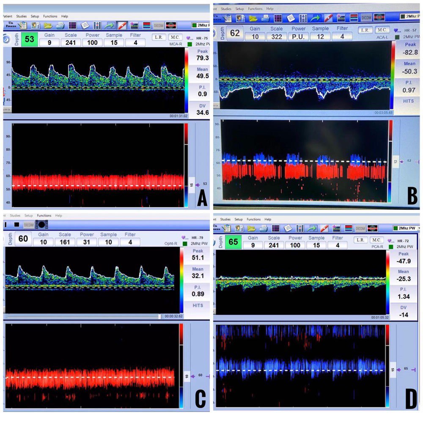423x423 pixels.
Task: Click the Depth 62 button in panel B
Action: coord(235,33)
